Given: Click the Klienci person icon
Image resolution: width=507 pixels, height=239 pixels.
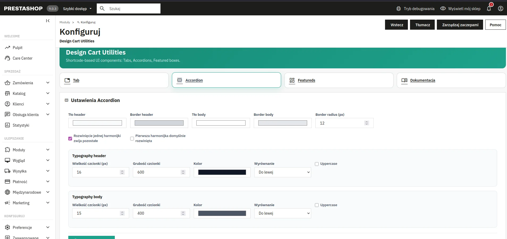Looking at the screenshot, I should pos(7,104).
